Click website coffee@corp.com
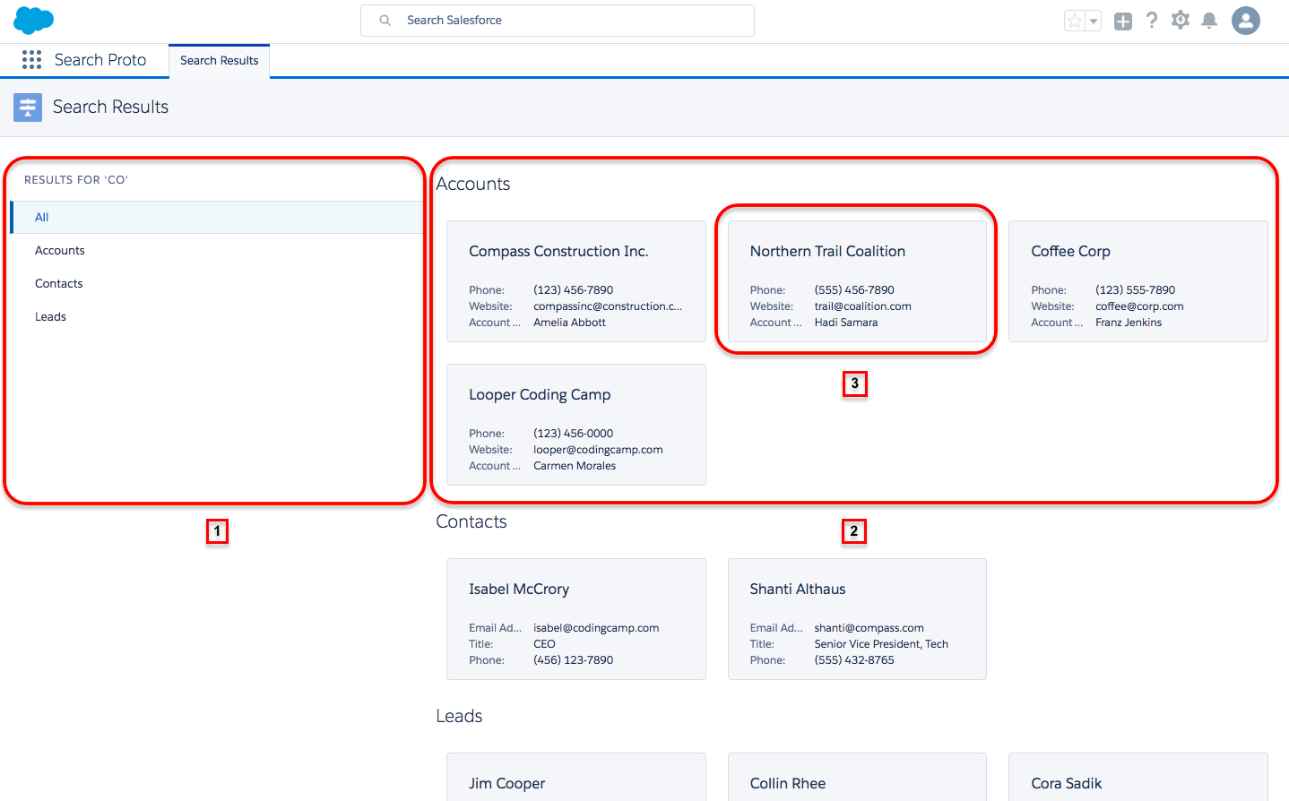Image resolution: width=1289 pixels, height=801 pixels. (1139, 306)
